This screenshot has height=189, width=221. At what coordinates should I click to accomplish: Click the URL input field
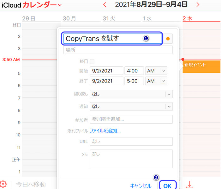(131, 141)
